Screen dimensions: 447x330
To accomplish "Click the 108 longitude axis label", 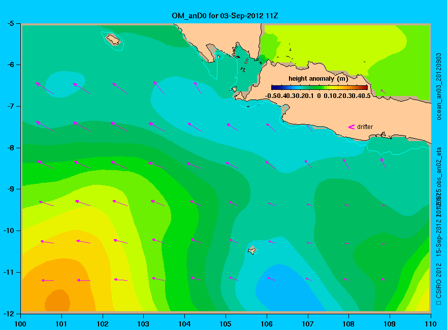I will pos(348,324).
